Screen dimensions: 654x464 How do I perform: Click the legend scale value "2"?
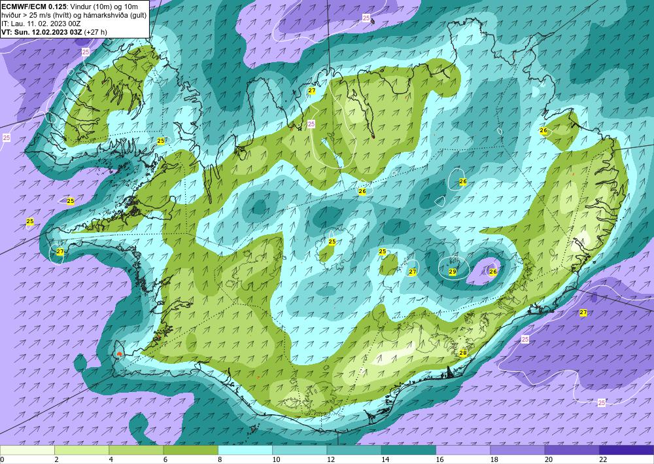(56, 460)
